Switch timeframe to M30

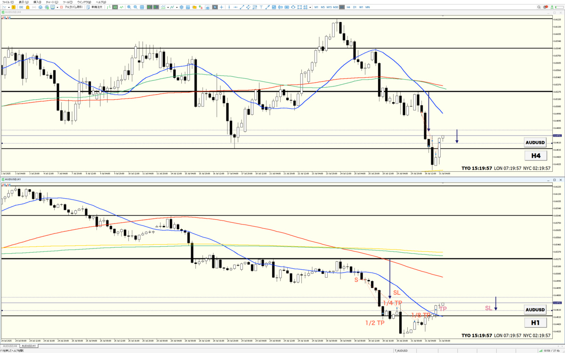pyautogui.click(x=335, y=7)
